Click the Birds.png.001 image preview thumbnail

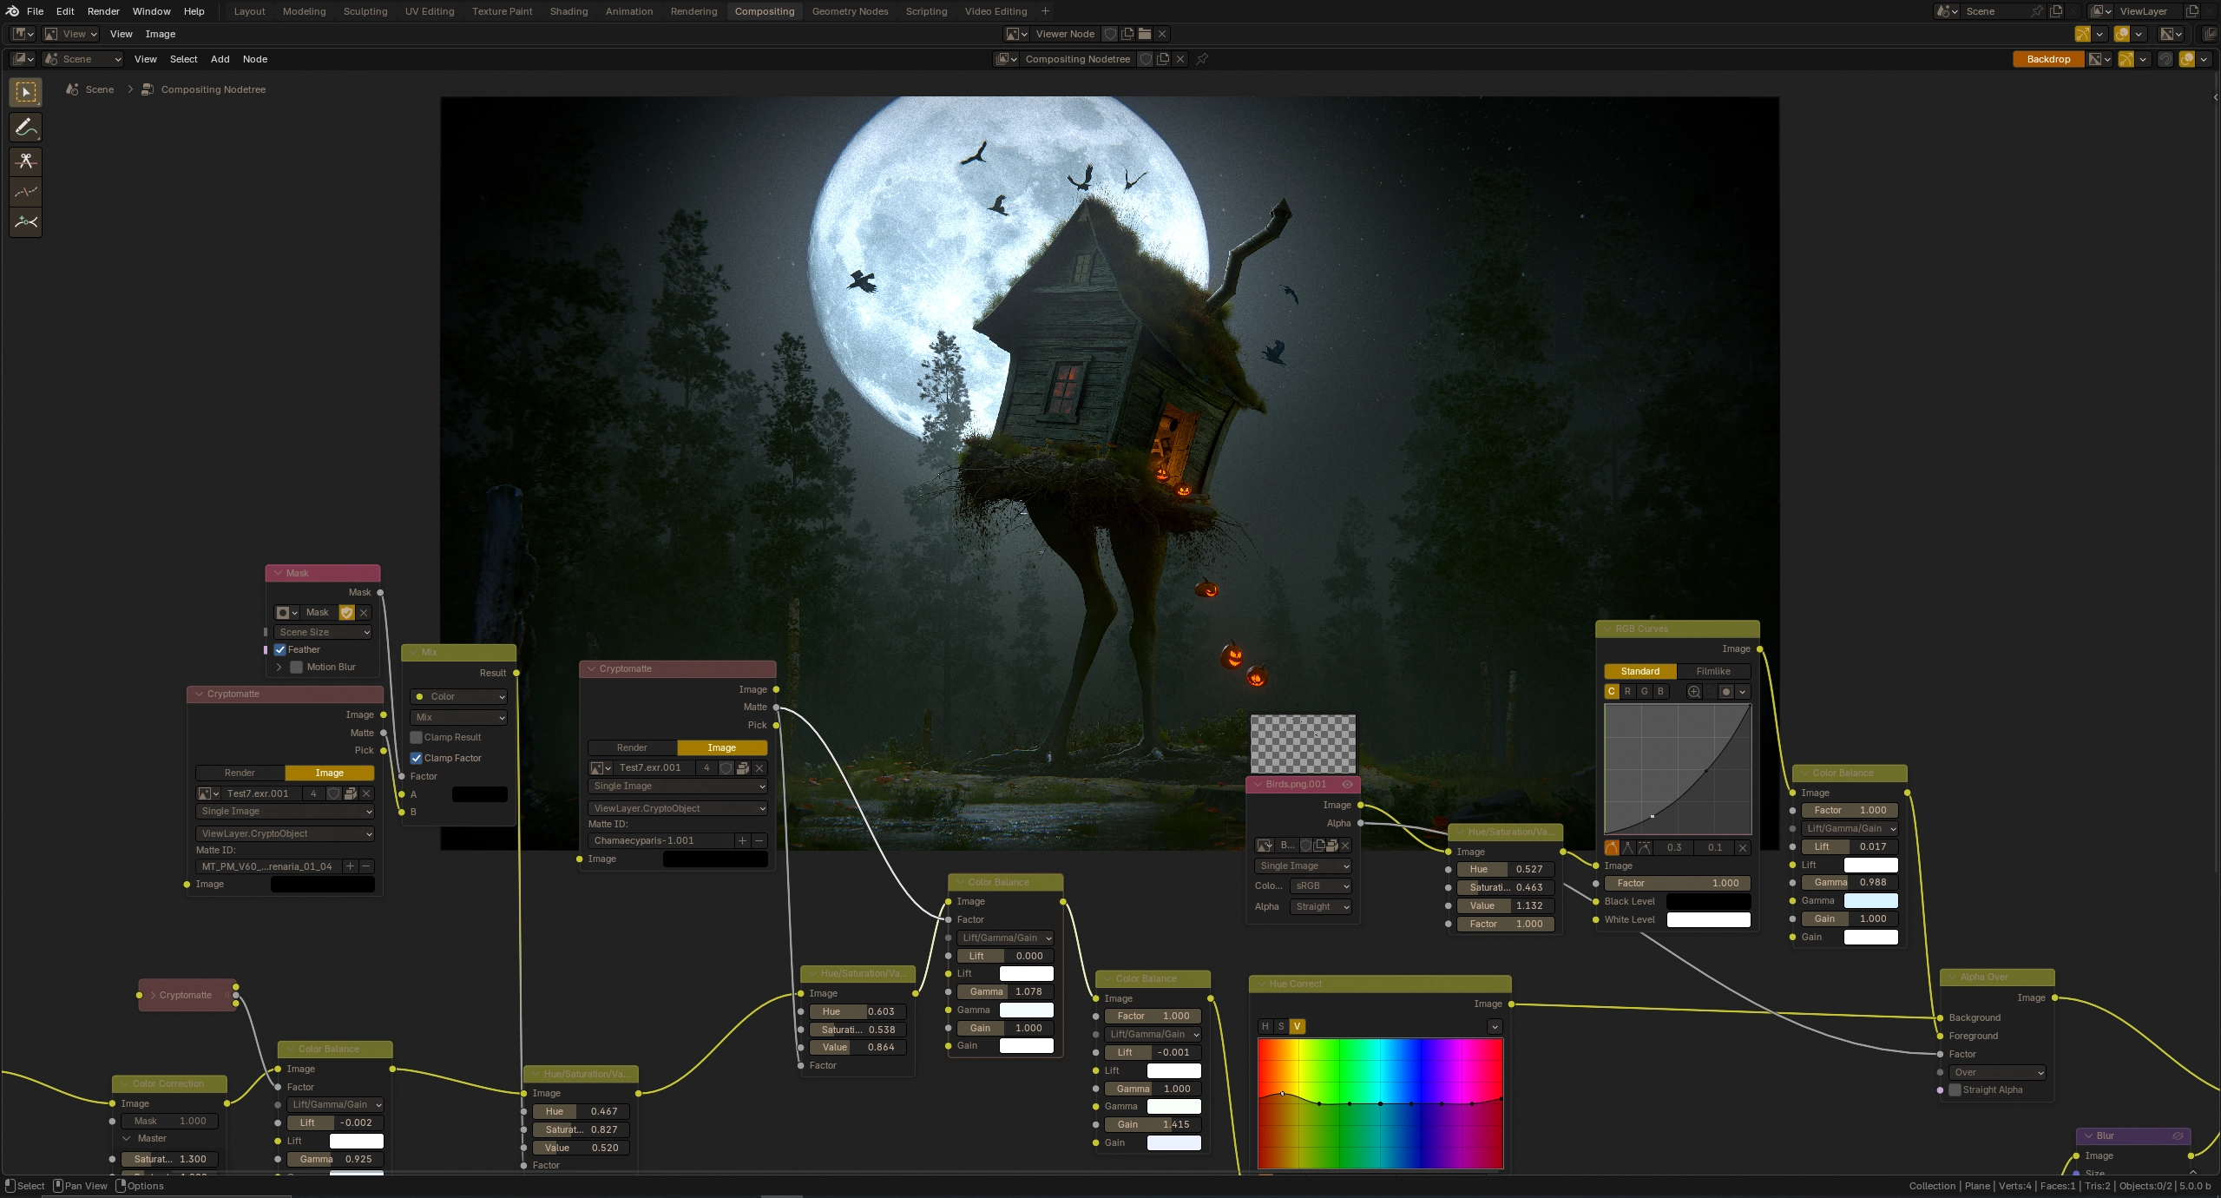1302,744
